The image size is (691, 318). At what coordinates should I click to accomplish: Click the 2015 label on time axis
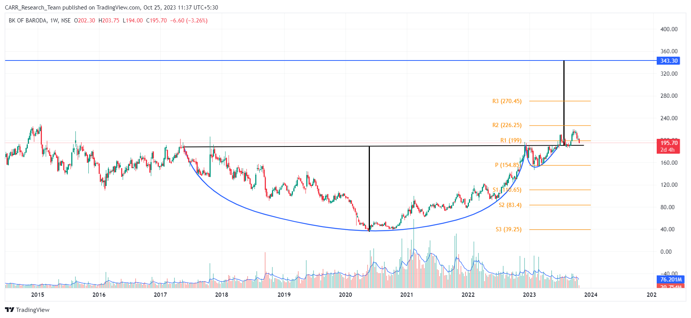(x=38, y=295)
